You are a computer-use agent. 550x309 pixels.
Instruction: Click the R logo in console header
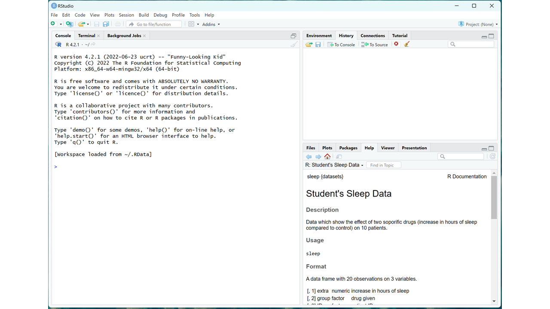point(58,45)
